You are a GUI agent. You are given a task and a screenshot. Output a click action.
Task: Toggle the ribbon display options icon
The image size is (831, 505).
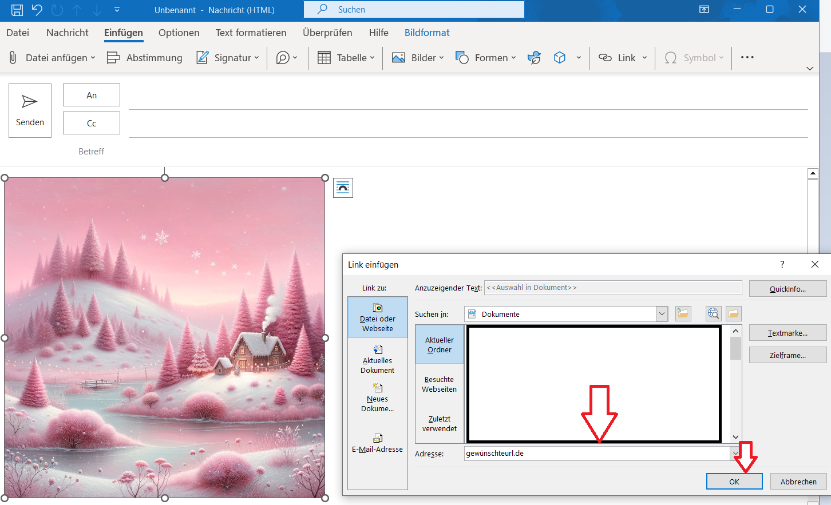click(x=705, y=9)
